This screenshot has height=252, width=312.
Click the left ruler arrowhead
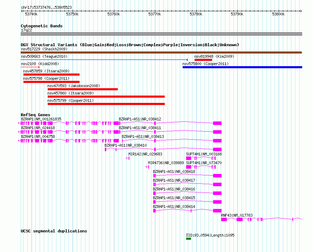pyautogui.click(x=22, y=11)
